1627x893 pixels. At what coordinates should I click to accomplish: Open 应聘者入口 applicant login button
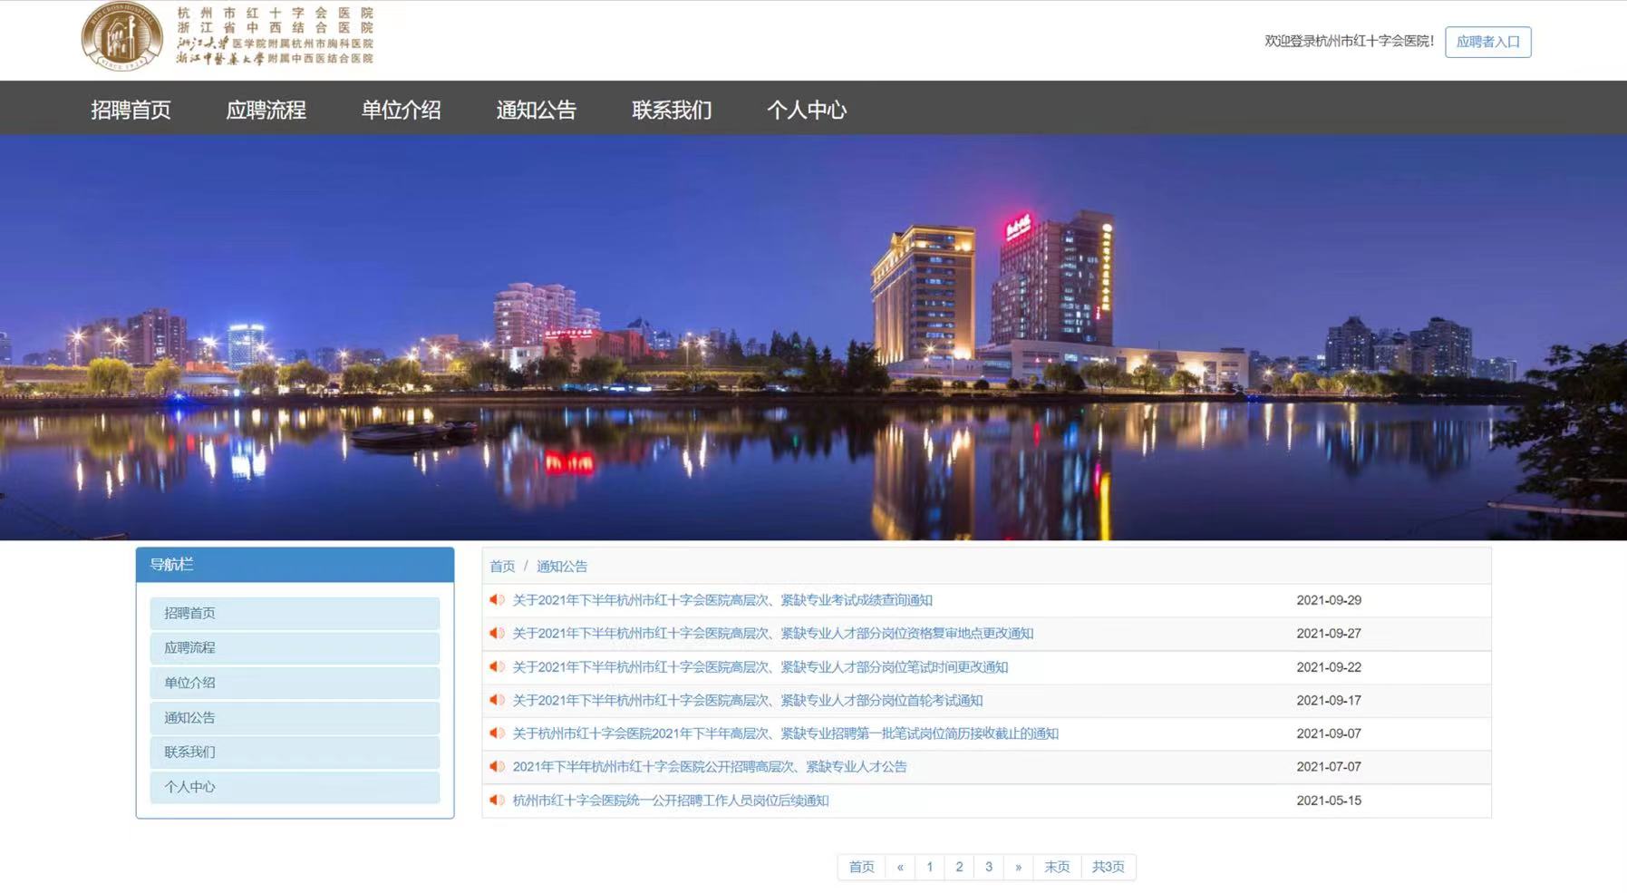click(1487, 42)
